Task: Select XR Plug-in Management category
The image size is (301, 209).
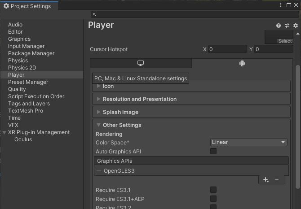Action: [x=39, y=132]
